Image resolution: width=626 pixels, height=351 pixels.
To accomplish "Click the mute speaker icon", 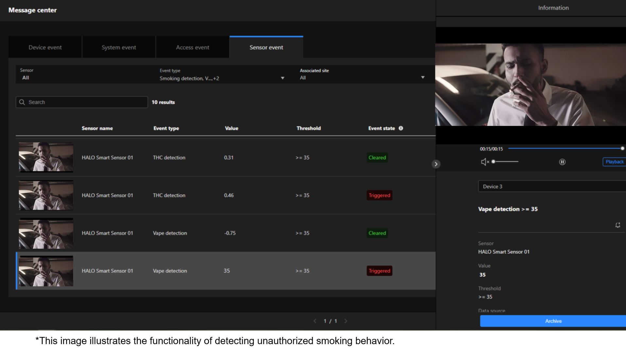I will click(x=484, y=162).
